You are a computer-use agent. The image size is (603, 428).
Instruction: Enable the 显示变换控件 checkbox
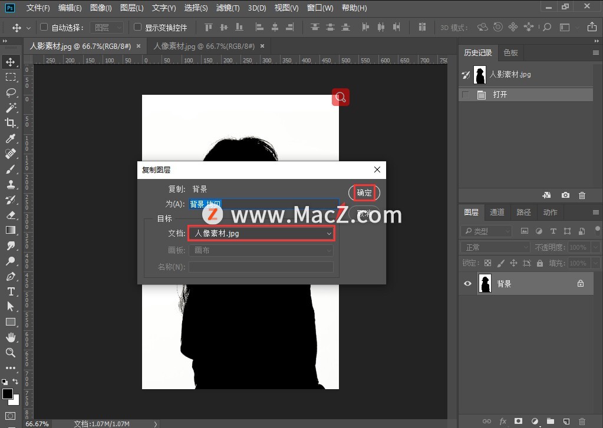pos(137,27)
